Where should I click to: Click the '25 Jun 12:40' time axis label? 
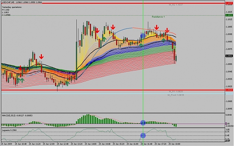[x=63, y=144]
